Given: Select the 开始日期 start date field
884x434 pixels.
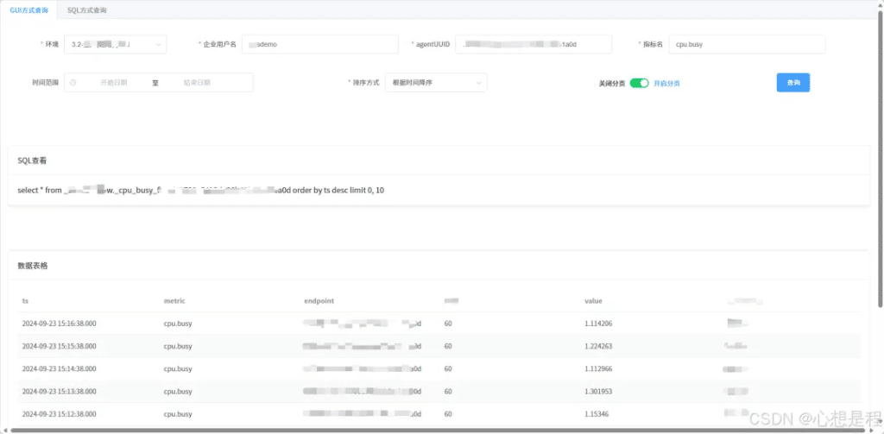Looking at the screenshot, I should pos(114,83).
